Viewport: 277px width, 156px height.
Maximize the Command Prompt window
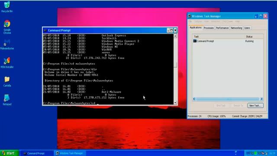(171, 30)
